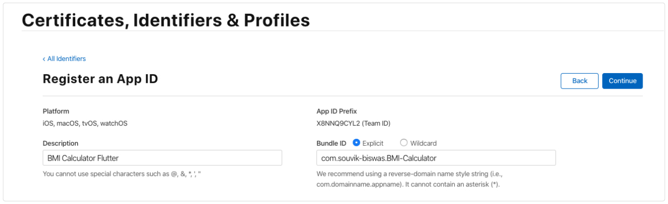Click the back chevron beside All Identifiers

tap(44, 59)
